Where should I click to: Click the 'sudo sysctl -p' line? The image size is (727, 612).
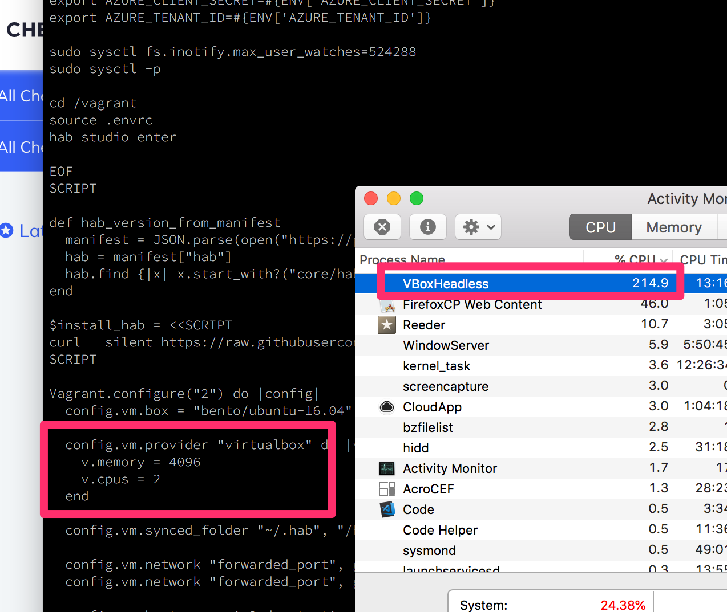[105, 69]
